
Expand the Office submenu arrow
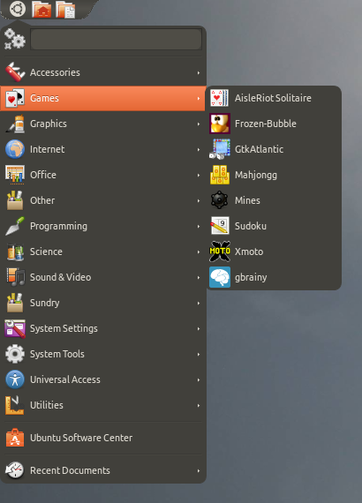(199, 176)
